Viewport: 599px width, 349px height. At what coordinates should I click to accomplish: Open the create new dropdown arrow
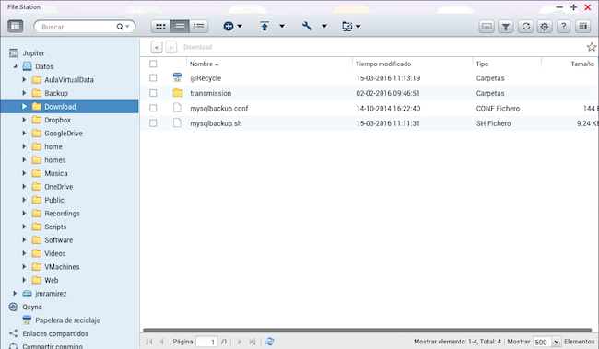[240, 27]
